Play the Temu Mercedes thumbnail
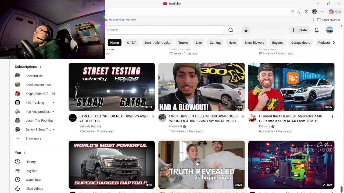Screen dimensions: 344x193 (291, 87)
